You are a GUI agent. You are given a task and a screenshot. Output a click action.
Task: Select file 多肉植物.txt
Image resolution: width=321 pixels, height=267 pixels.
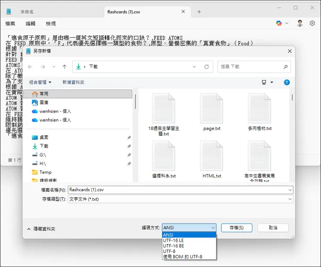click(260, 112)
